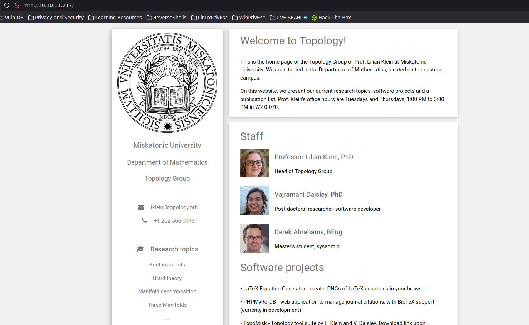Open the Learning Resources bookmark folder

[x=115, y=17]
